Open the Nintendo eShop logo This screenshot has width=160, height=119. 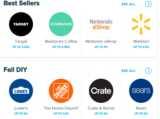tap(101, 24)
